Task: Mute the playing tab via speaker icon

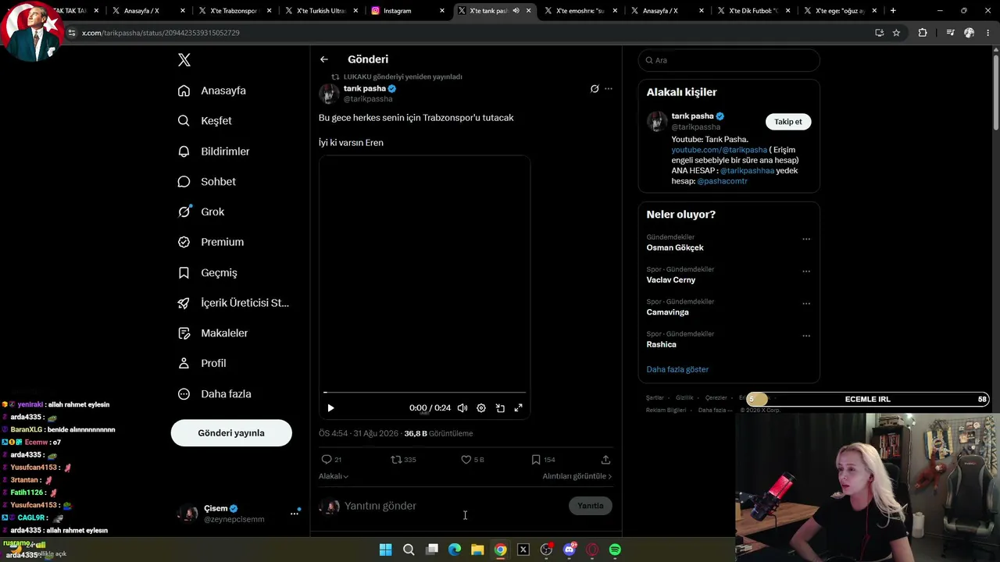Action: 516,11
